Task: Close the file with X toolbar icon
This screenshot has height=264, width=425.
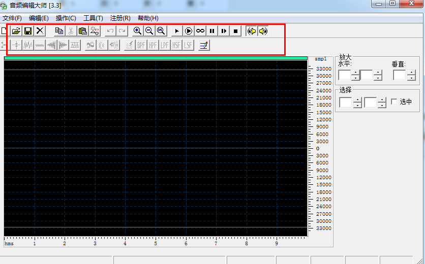Action: tap(40, 31)
